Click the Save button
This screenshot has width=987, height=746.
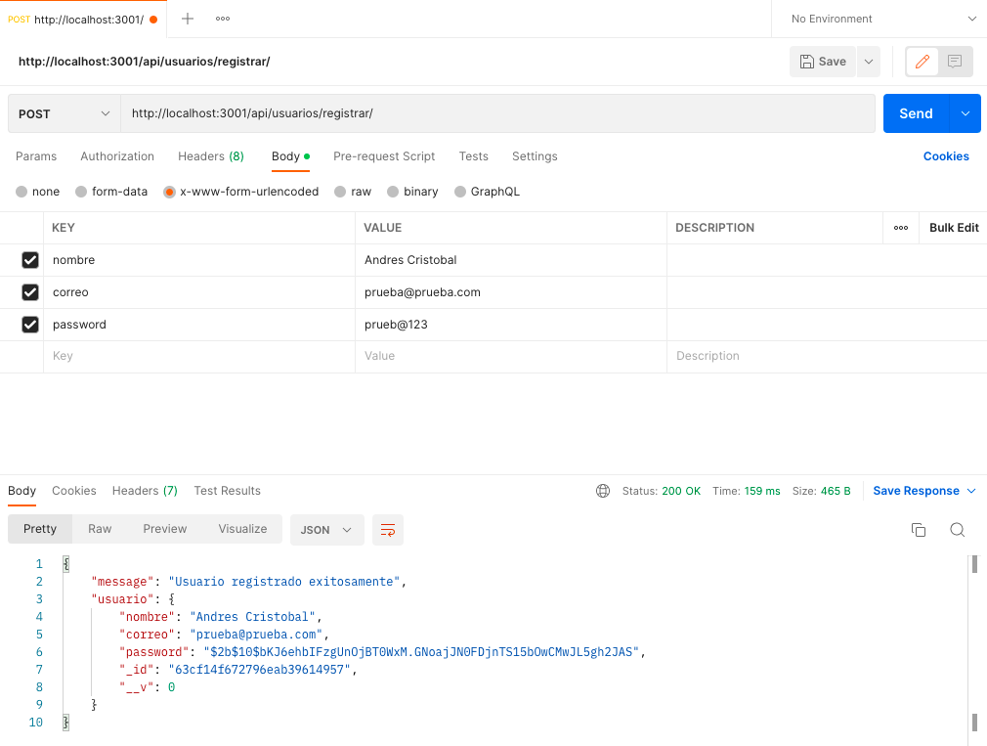(823, 62)
